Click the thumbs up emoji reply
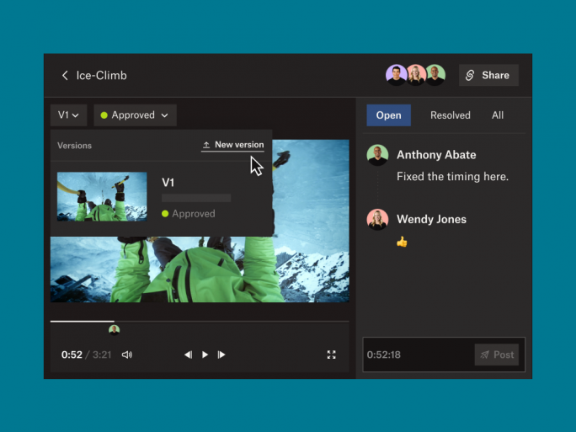This screenshot has width=576, height=432. [x=402, y=242]
